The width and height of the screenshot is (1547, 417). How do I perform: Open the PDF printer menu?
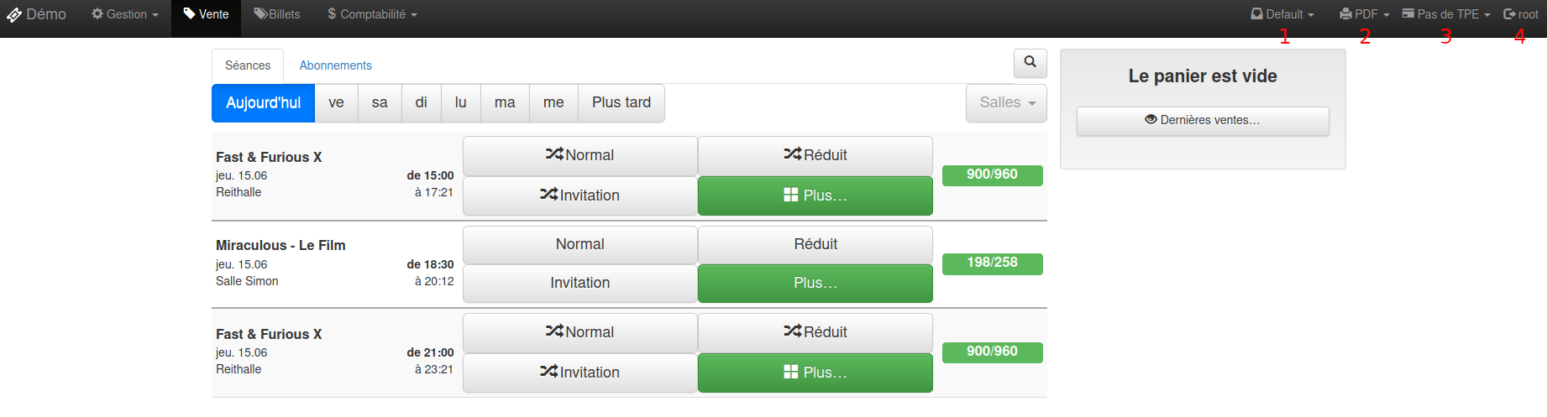coord(1364,14)
